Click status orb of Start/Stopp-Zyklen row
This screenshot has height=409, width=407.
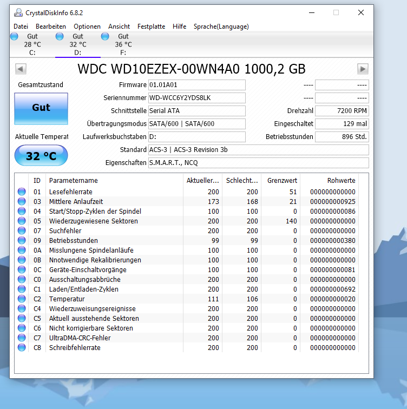pyautogui.click(x=22, y=211)
